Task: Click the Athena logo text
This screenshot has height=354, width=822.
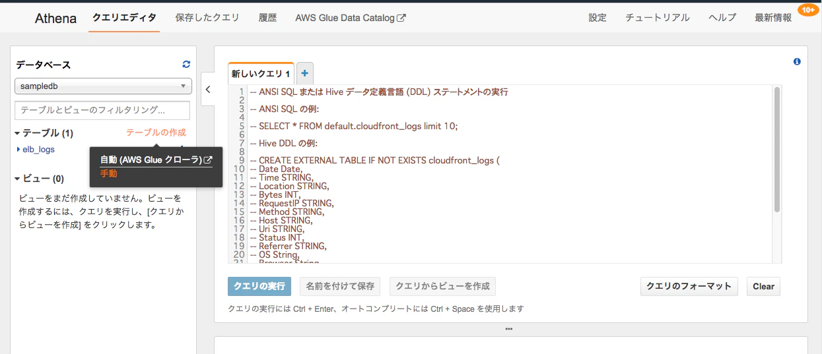Action: [55, 18]
